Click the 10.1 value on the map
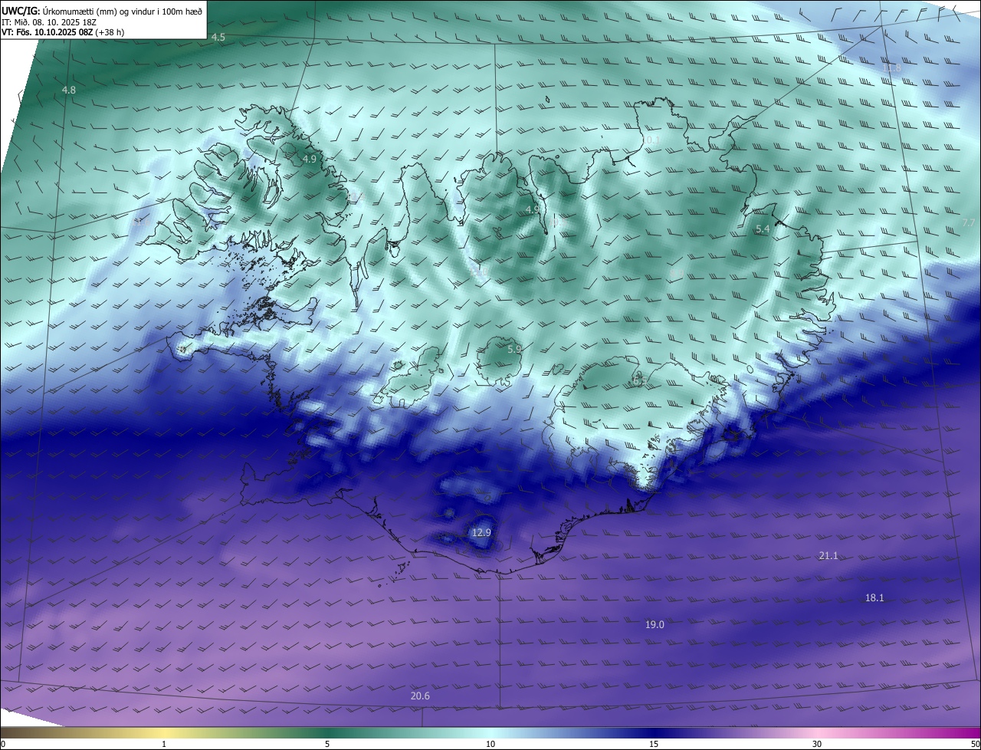 (x=651, y=140)
